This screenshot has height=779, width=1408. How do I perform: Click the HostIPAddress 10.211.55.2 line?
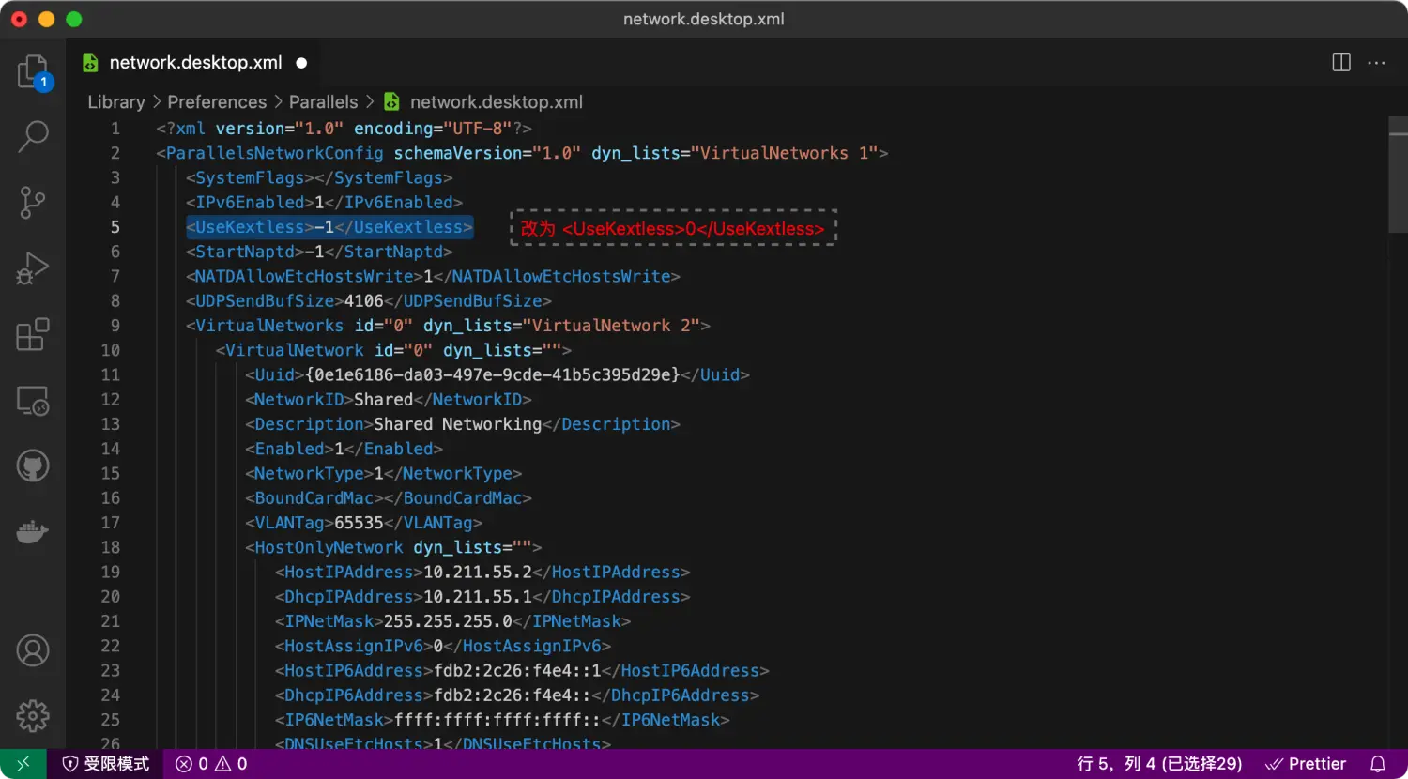(x=482, y=572)
